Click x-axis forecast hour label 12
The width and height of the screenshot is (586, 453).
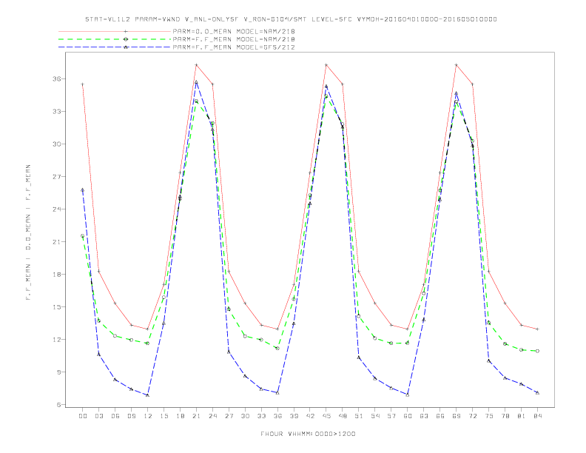click(x=148, y=416)
